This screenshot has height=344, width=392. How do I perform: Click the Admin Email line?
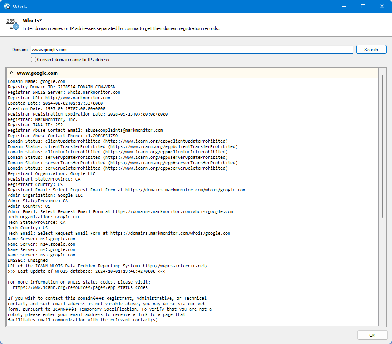click(x=120, y=212)
